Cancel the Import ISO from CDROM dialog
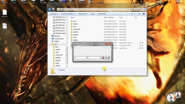 pyautogui.click(x=106, y=58)
